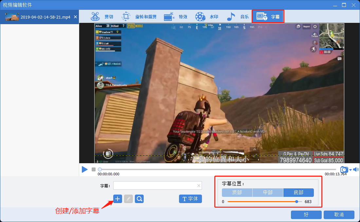Switch to the 音乐 (Music) tab
The height and width of the screenshot is (222, 360).
coord(238,17)
